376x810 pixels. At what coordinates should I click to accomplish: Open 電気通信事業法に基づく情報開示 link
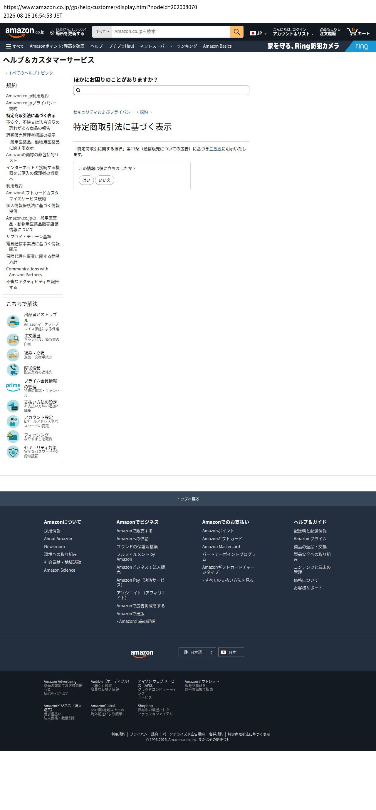pos(33,247)
